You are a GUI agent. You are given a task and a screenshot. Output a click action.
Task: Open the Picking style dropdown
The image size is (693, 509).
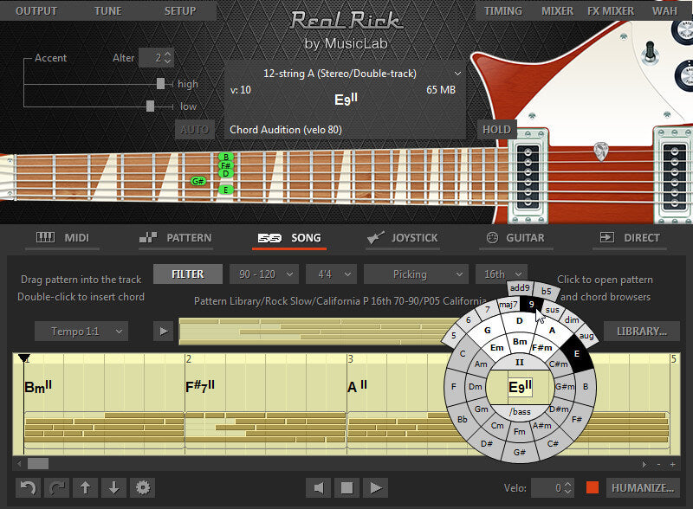click(416, 274)
